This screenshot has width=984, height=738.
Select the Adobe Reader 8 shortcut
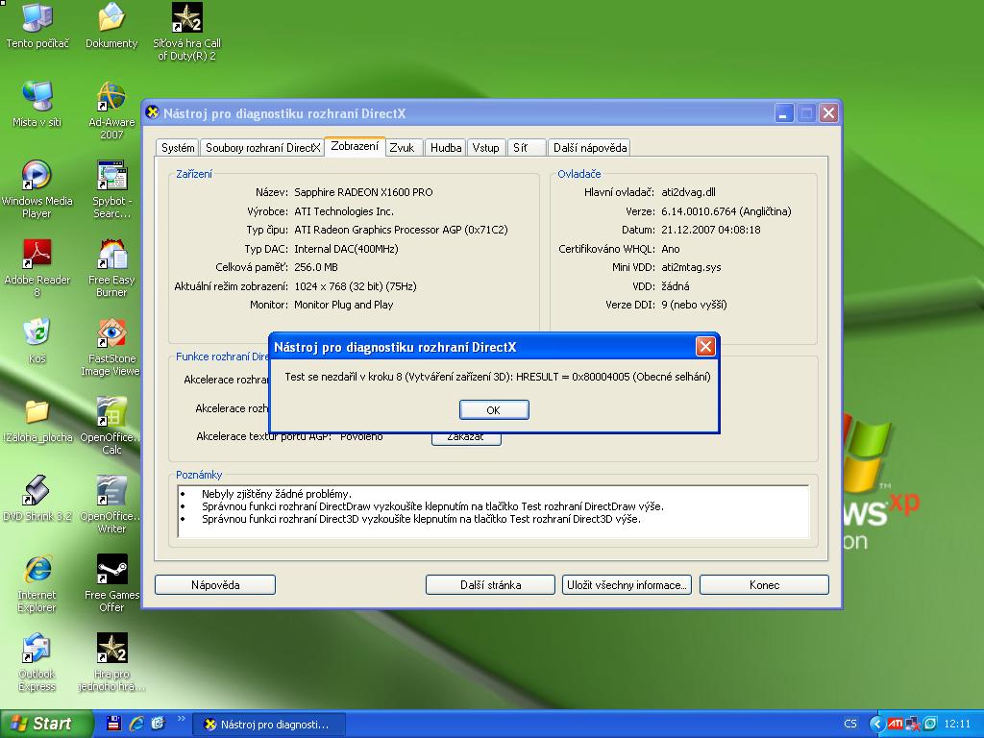coord(37,268)
